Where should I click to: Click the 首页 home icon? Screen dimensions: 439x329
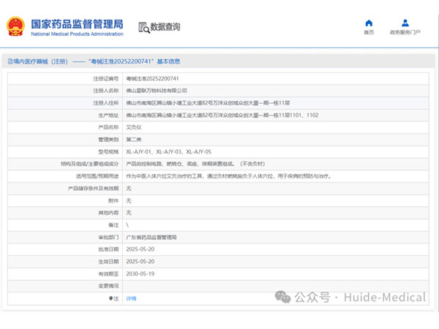coord(369,23)
